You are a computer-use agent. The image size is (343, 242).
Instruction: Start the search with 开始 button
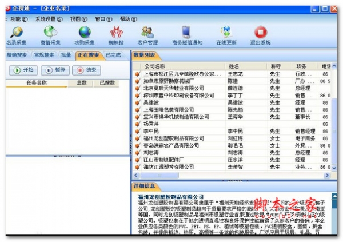pyautogui.click(x=23, y=70)
